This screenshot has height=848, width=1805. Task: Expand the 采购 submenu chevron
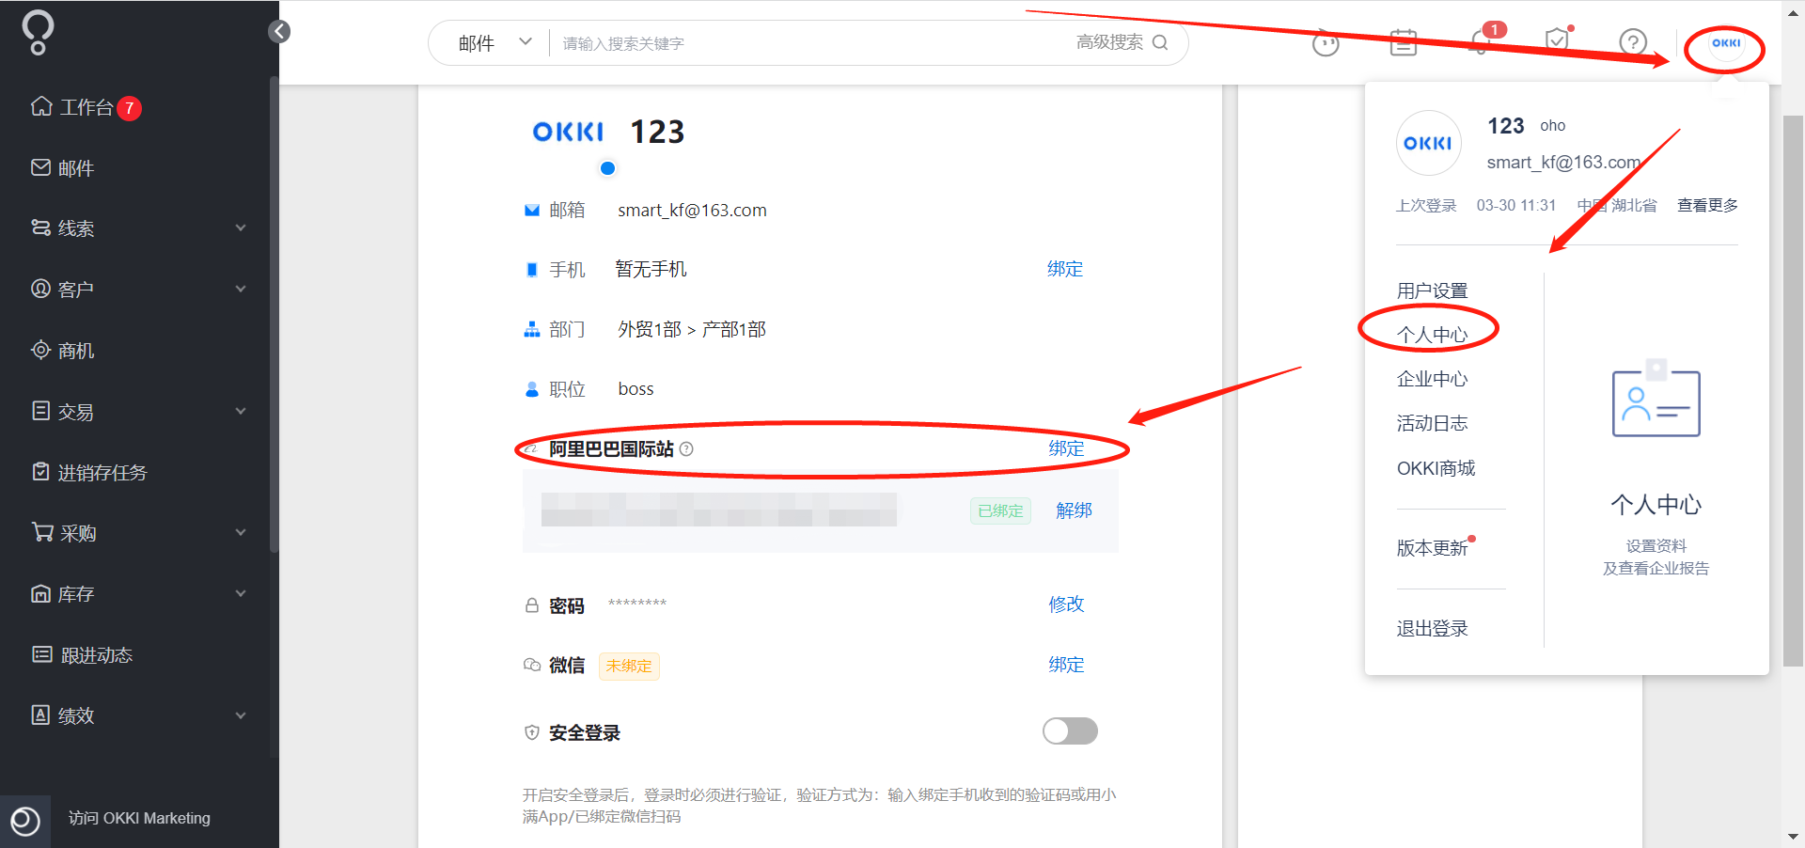click(x=241, y=532)
